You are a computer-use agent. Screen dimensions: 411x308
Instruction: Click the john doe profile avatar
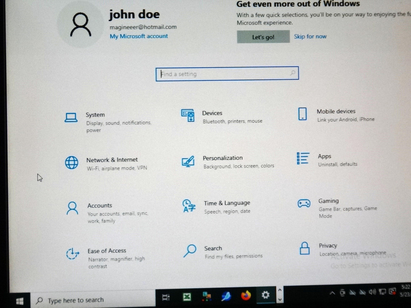tap(81, 25)
